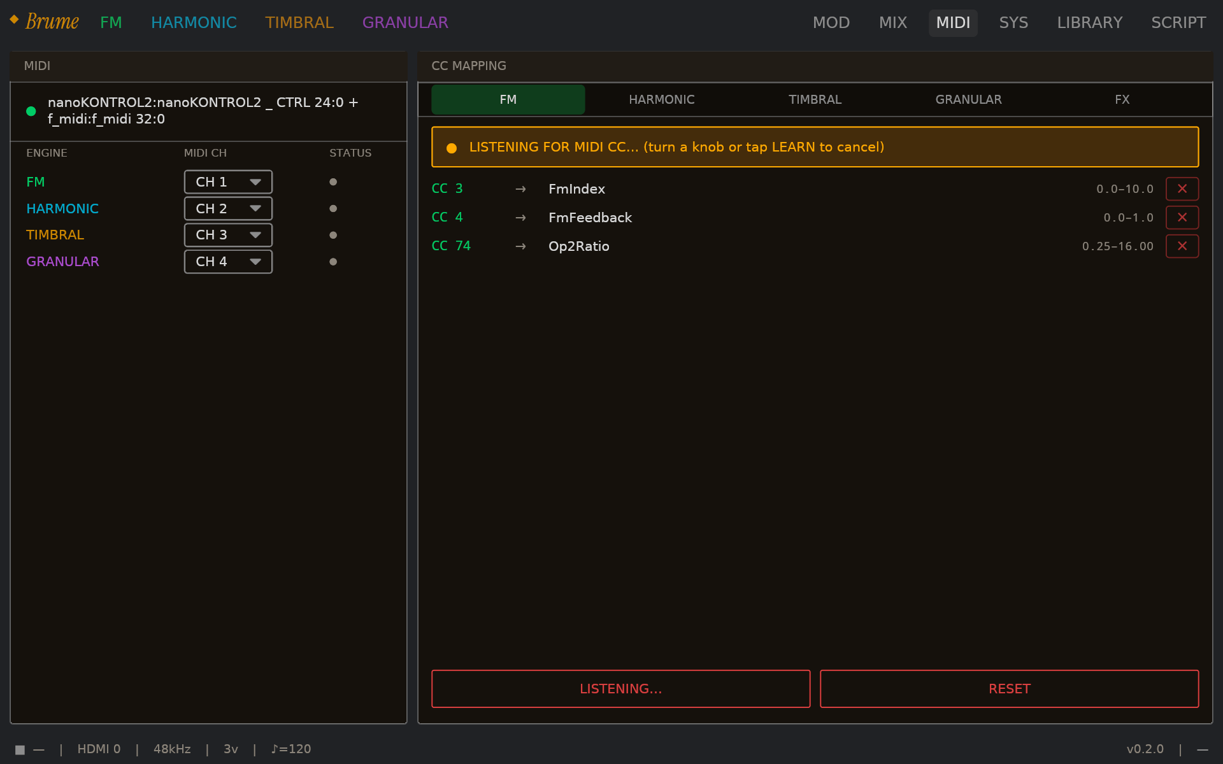Viewport: 1223px width, 764px height.
Task: Click the 0.25–16.00 range value
Action: [x=1118, y=246]
